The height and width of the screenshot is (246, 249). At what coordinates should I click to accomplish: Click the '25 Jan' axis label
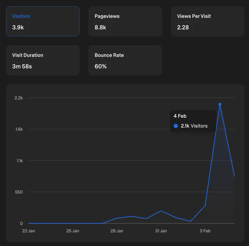tap(73, 231)
